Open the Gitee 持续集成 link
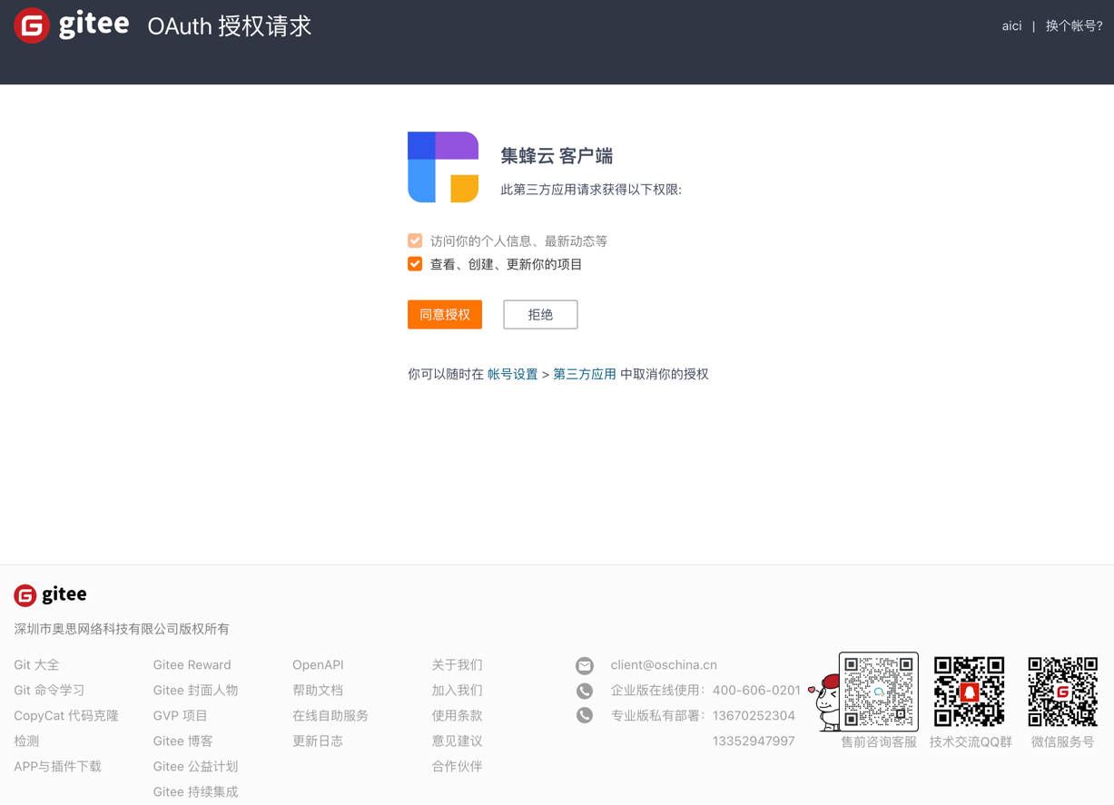The image size is (1114, 805). click(x=196, y=792)
